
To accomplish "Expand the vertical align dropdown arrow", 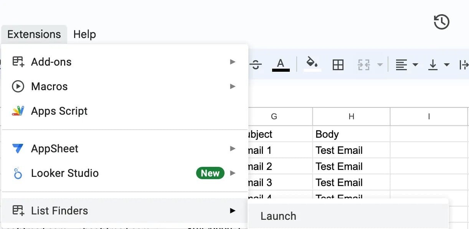I will (446, 65).
